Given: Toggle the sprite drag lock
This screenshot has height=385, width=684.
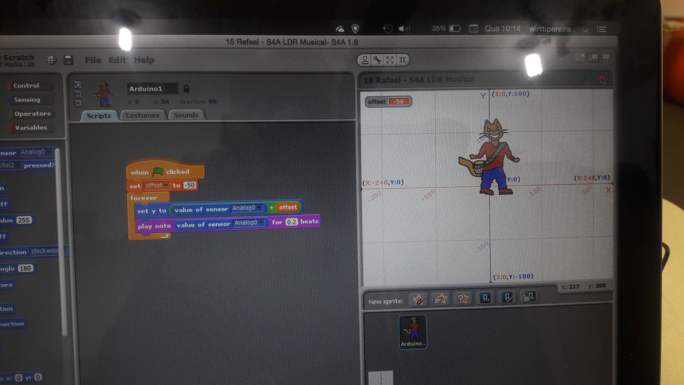Looking at the screenshot, I should tap(186, 89).
